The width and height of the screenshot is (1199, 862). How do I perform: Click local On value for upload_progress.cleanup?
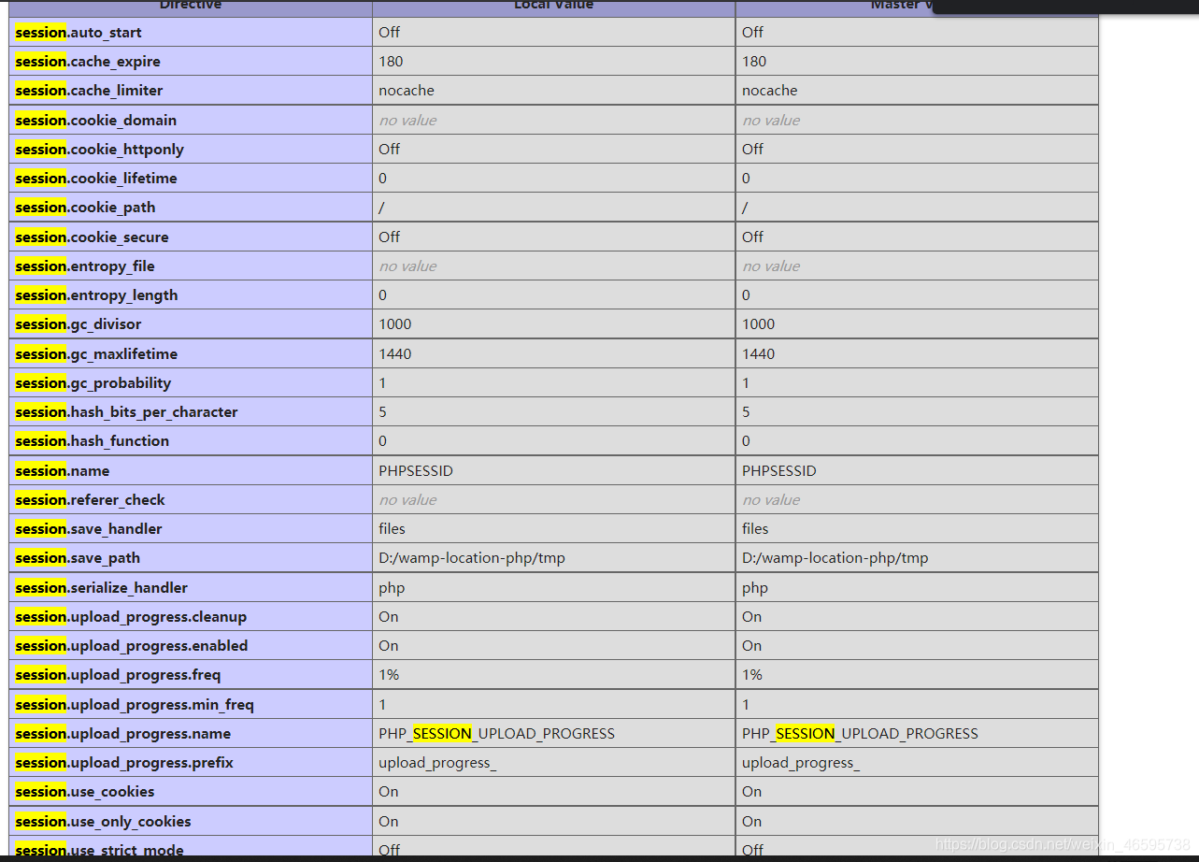pos(389,617)
